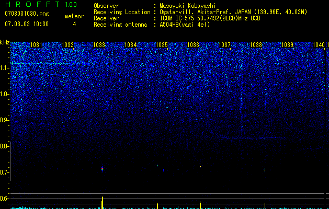Click the yellow power spike under 1035
Viewport: 329px width, 209px height.
pyautogui.click(x=157, y=206)
